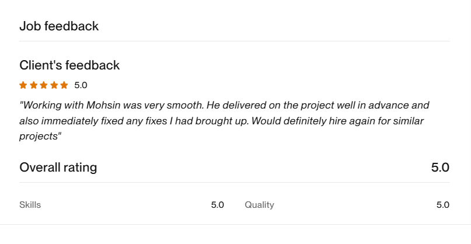471x244 pixels.
Task: Select the 5.0 score for Quality
Action: [x=443, y=205]
